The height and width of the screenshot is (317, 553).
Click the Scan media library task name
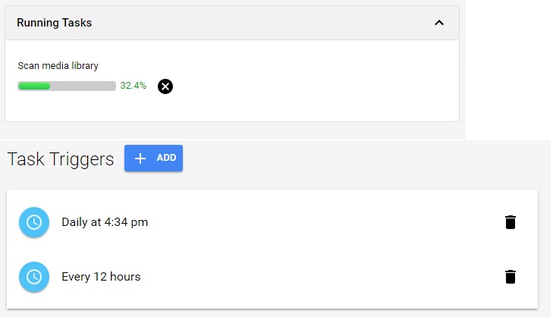point(58,66)
